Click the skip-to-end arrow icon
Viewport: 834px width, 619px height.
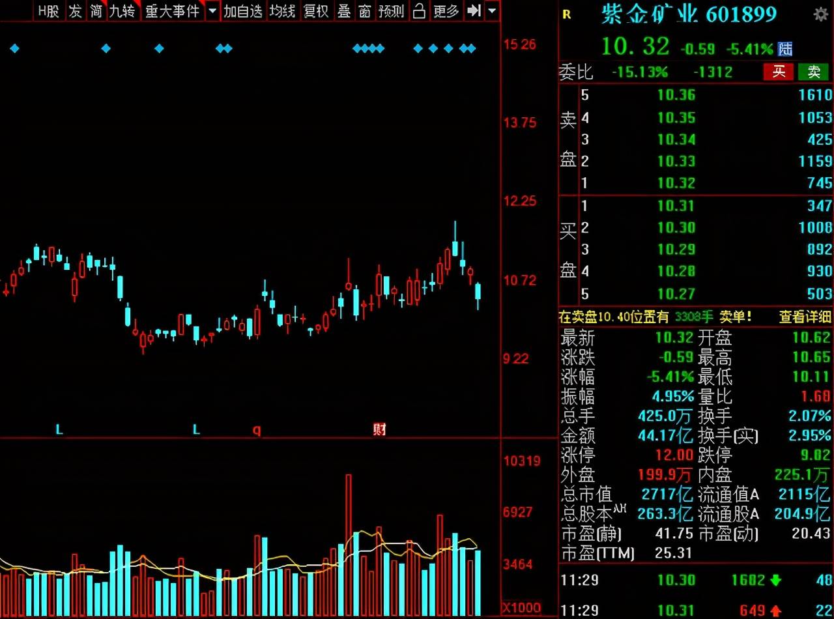point(475,11)
